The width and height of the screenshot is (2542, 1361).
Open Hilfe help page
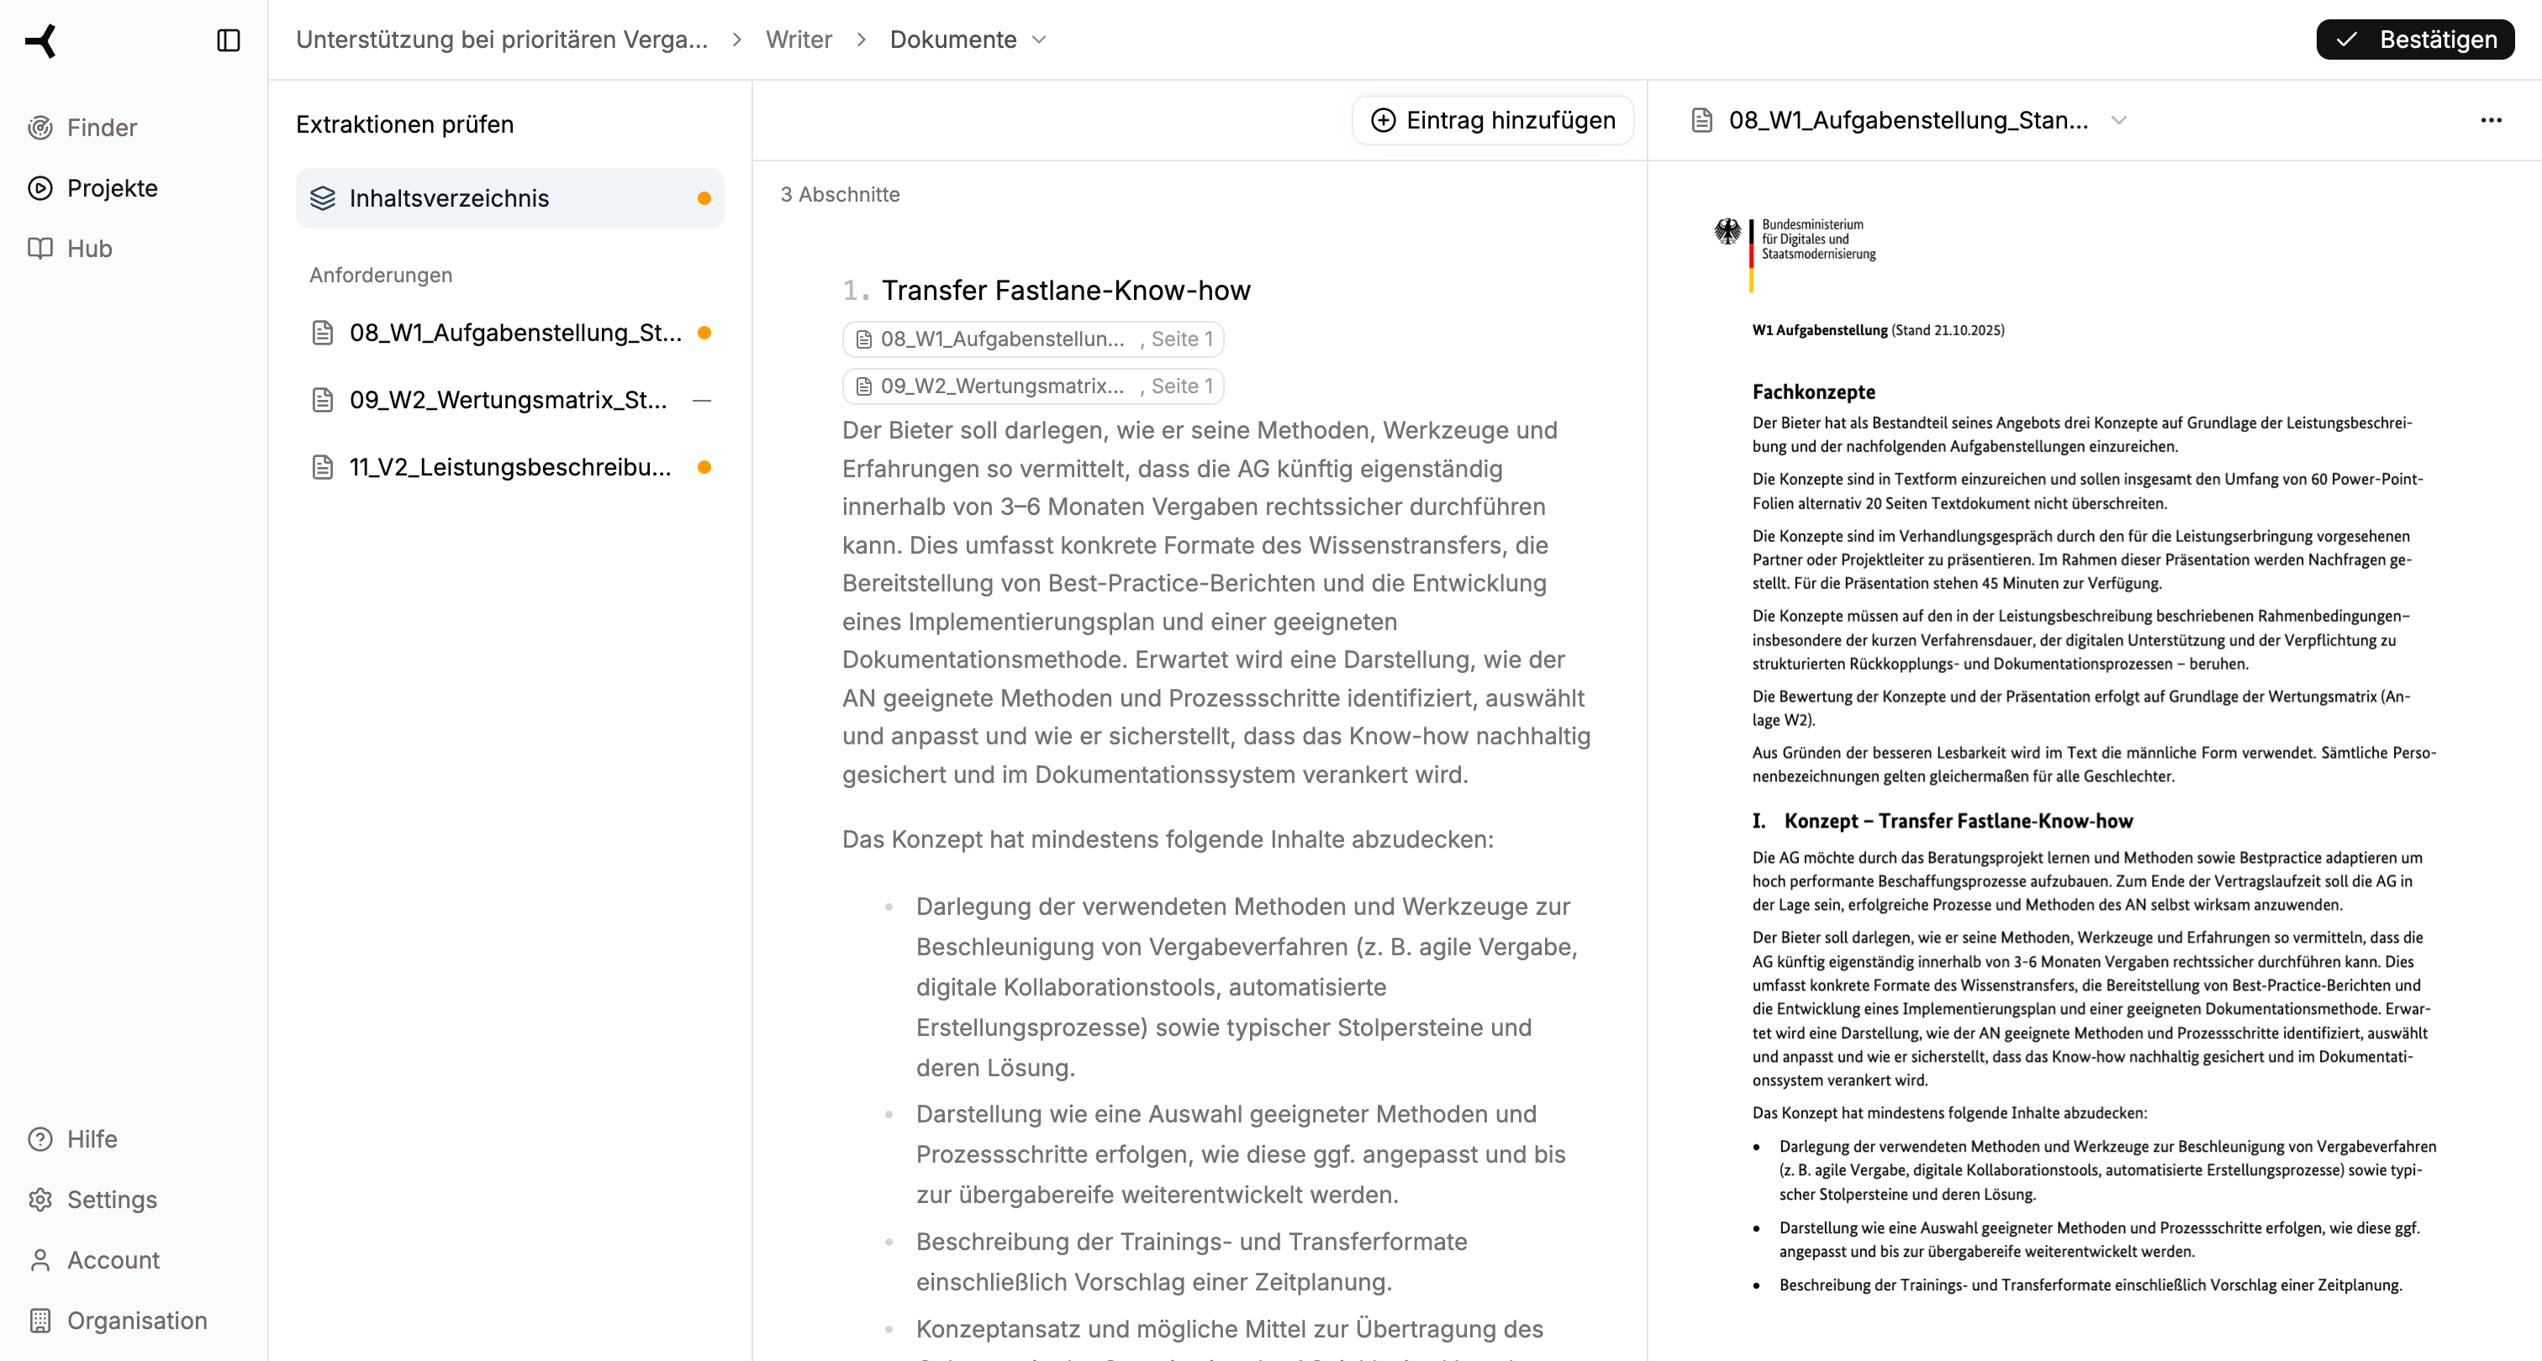tap(92, 1139)
